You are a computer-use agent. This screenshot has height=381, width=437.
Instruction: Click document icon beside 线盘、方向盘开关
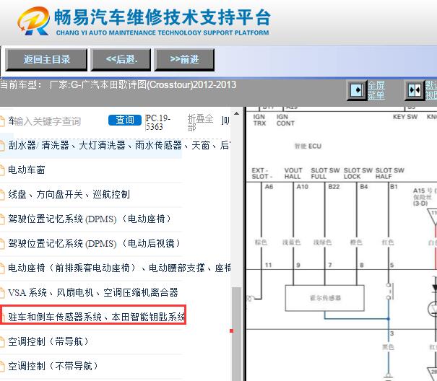(x=2, y=195)
